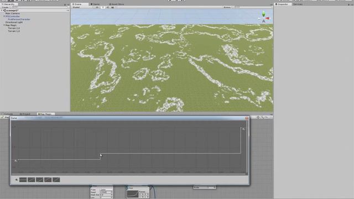Close the Curve editor window
Screen dimensions: 354x199
247,118
